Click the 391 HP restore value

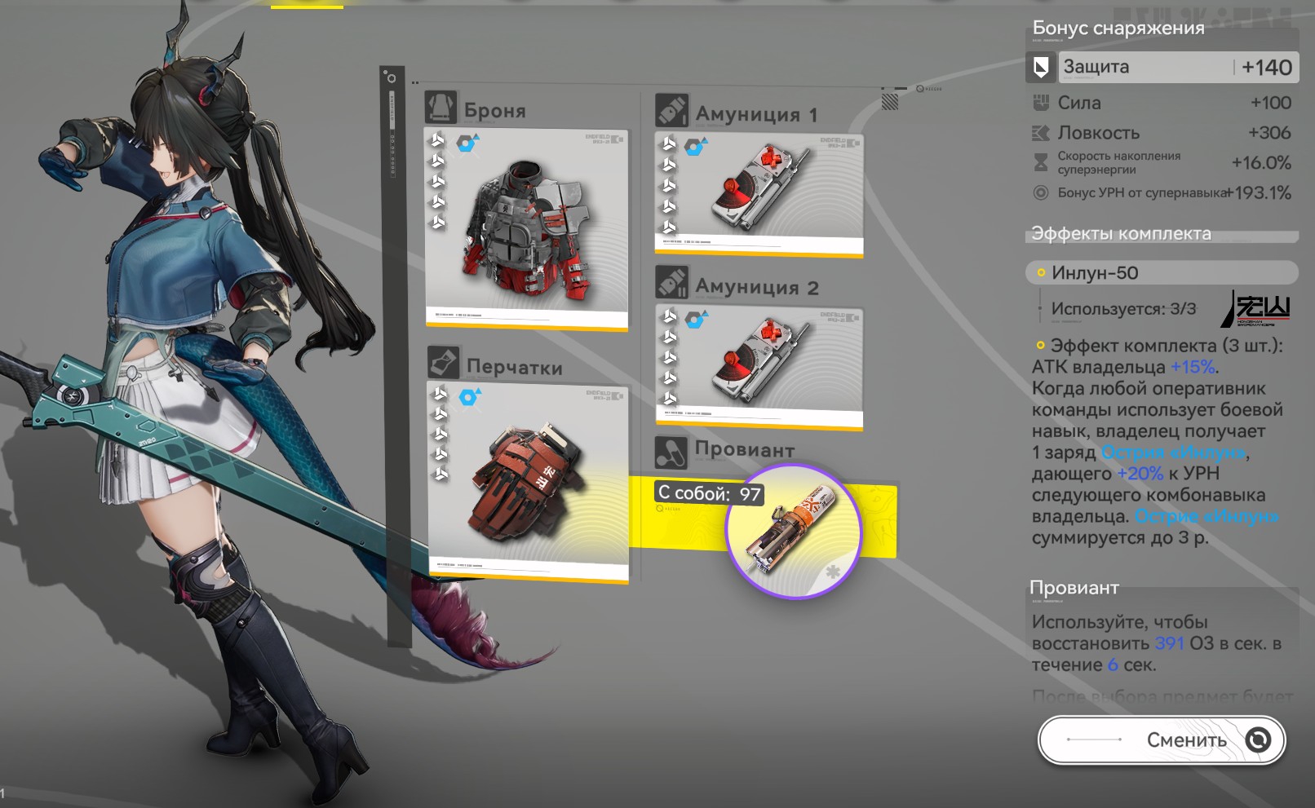[1170, 643]
